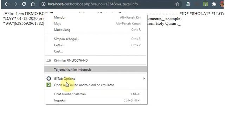Click green Android emulator extension toolbar icon
This screenshot has width=225, height=126.
205,4
